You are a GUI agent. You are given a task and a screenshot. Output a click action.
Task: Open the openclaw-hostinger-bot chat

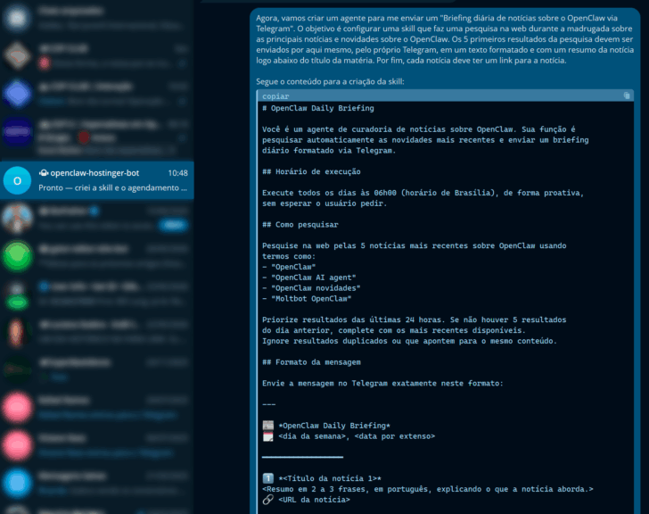point(97,180)
